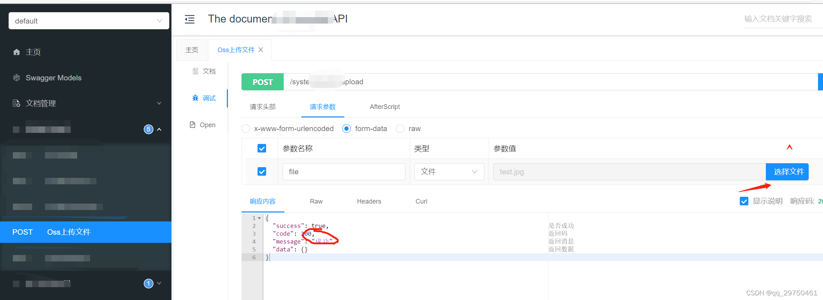Select the raw radio option
Screen dimensions: 823x300
tap(400, 129)
